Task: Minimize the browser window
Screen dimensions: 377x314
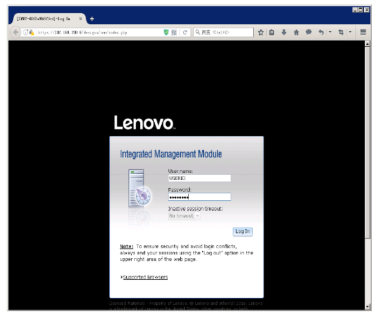Action: click(355, 10)
